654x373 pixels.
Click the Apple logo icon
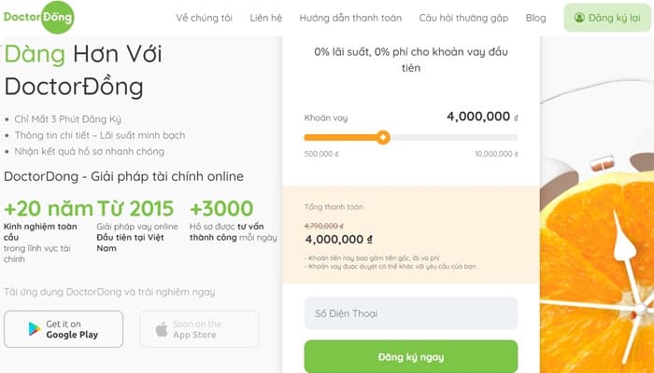(x=161, y=329)
